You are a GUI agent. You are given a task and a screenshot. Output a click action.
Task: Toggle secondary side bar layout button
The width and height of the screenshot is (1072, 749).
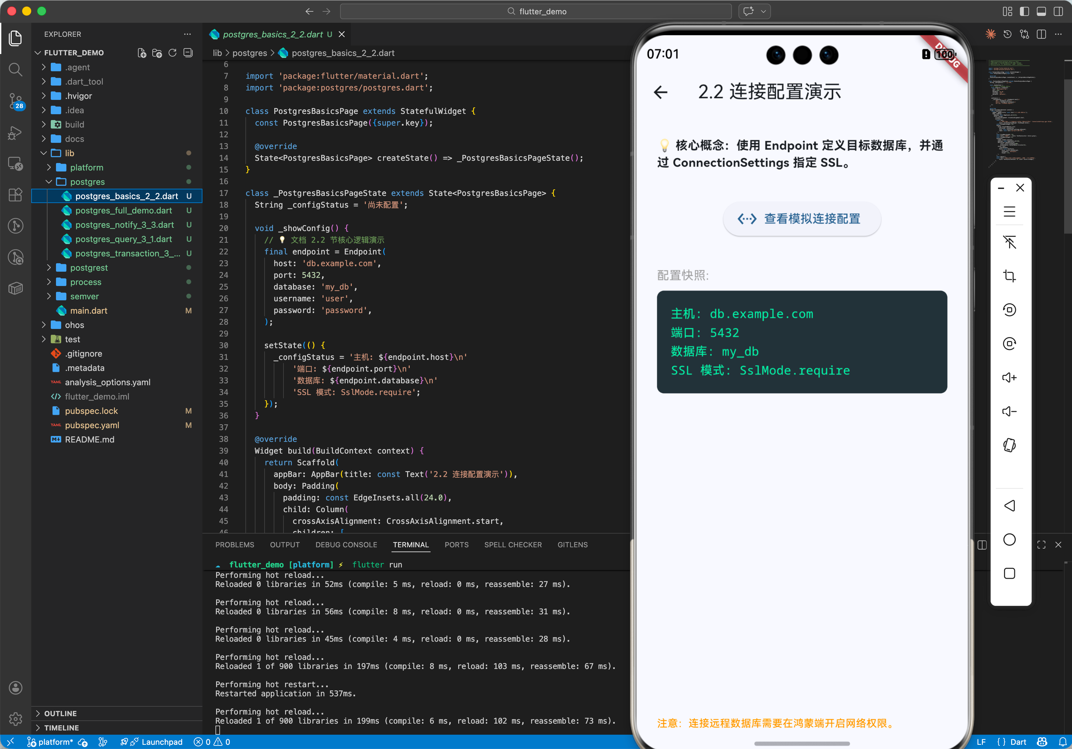click(1058, 12)
